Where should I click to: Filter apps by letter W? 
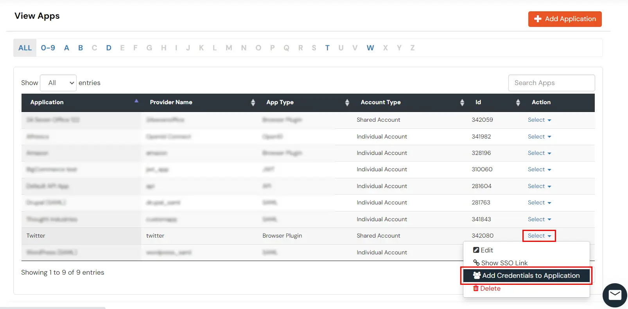370,48
